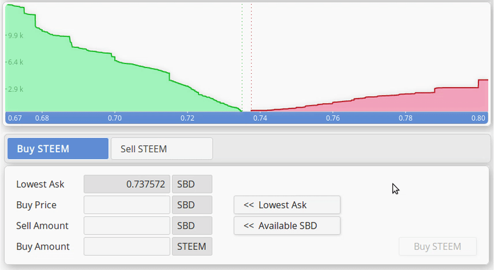Click the Lowest Ask value field
494x270 pixels.
127,184
